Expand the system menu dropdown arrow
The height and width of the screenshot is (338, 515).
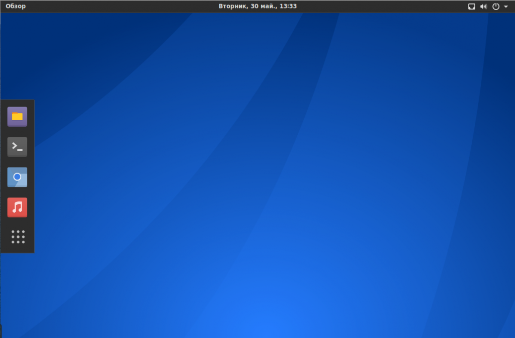click(506, 7)
